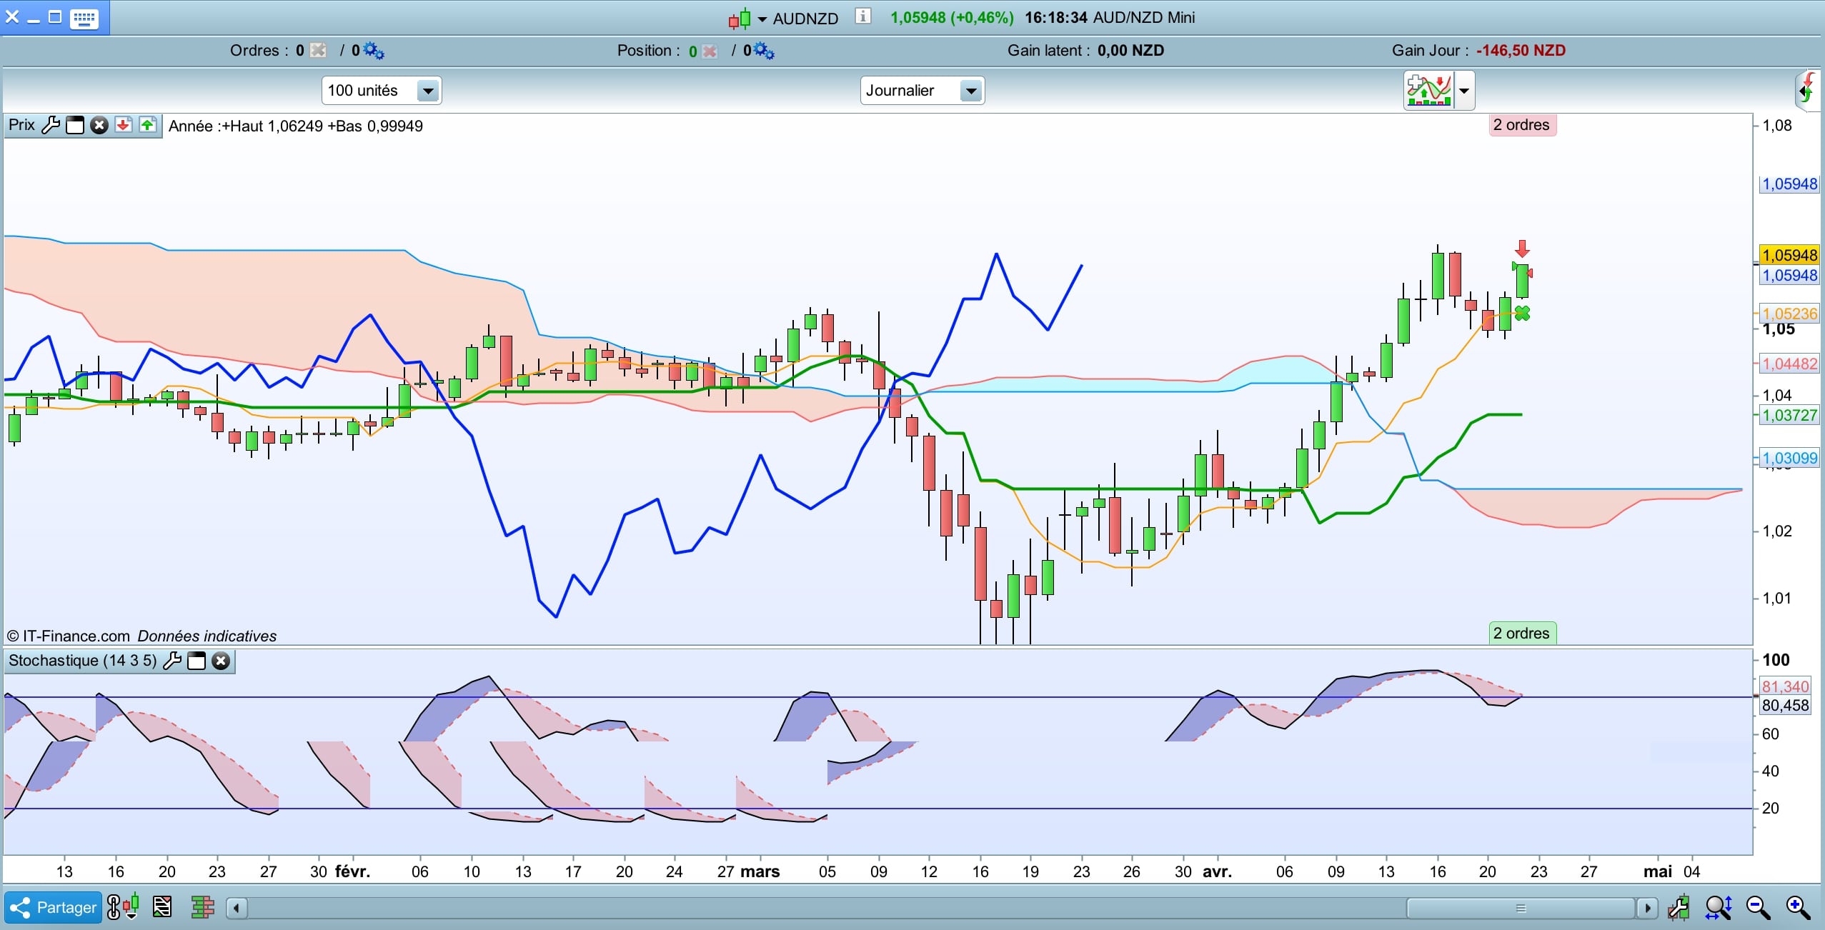Expand the indicators template dropdown arrow
1825x930 pixels.
1464,91
